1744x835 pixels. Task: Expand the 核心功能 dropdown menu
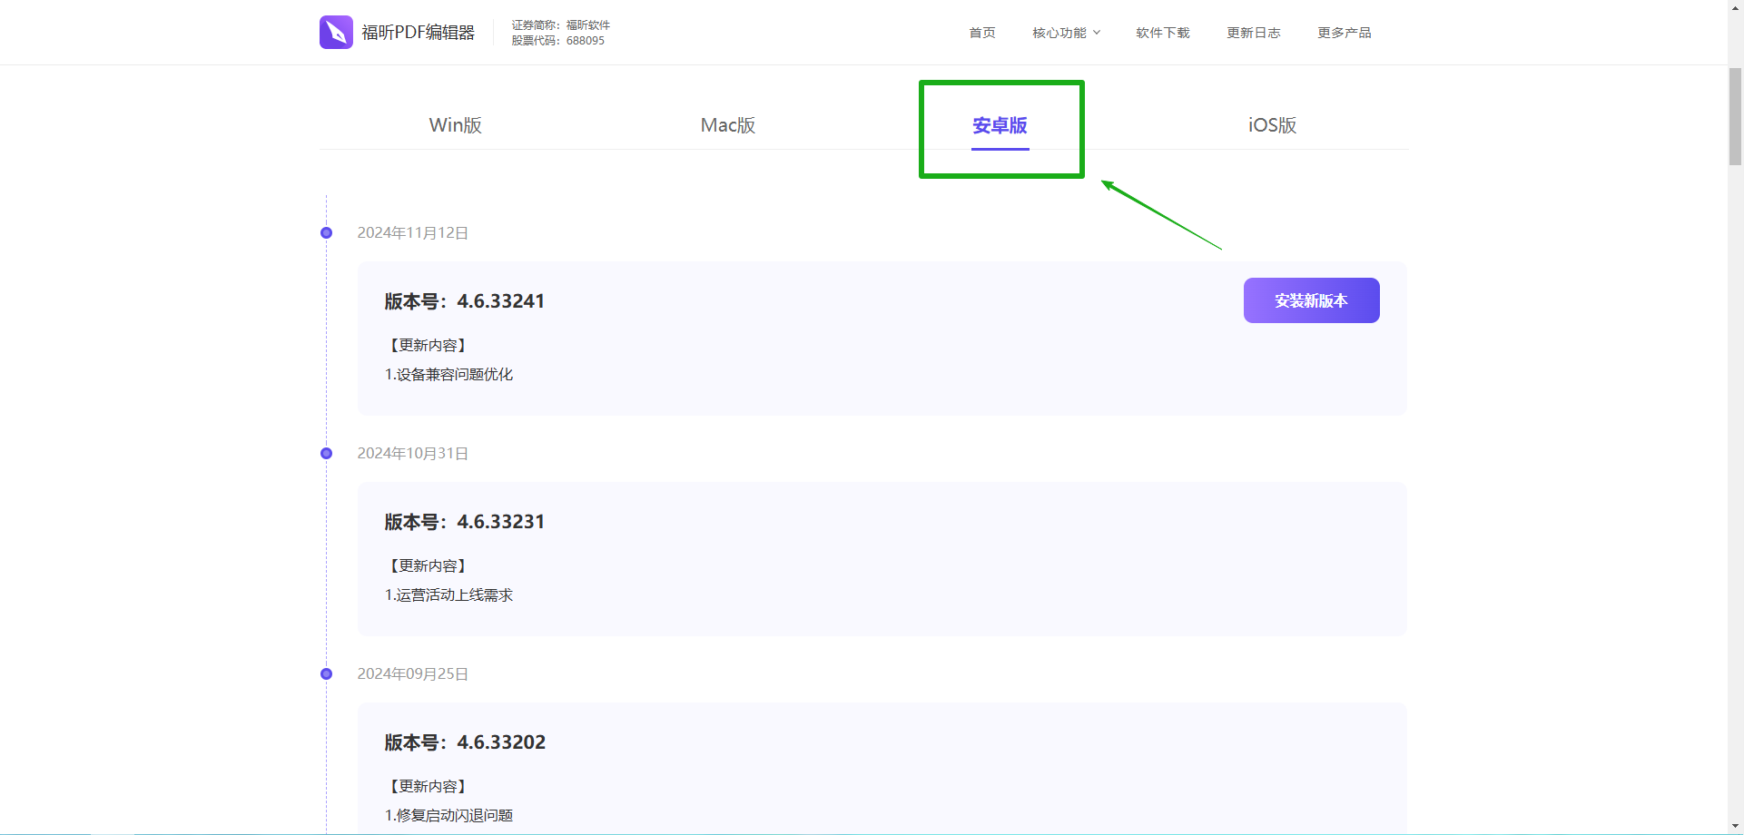[x=1066, y=33]
